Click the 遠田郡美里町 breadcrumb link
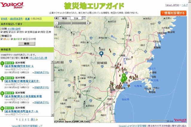Image resolution: width=191 pixels, height=127 pixels. click(16, 19)
